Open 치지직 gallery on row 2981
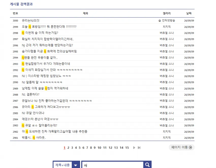The width and height of the screenshot is (216, 168). tap(167, 138)
